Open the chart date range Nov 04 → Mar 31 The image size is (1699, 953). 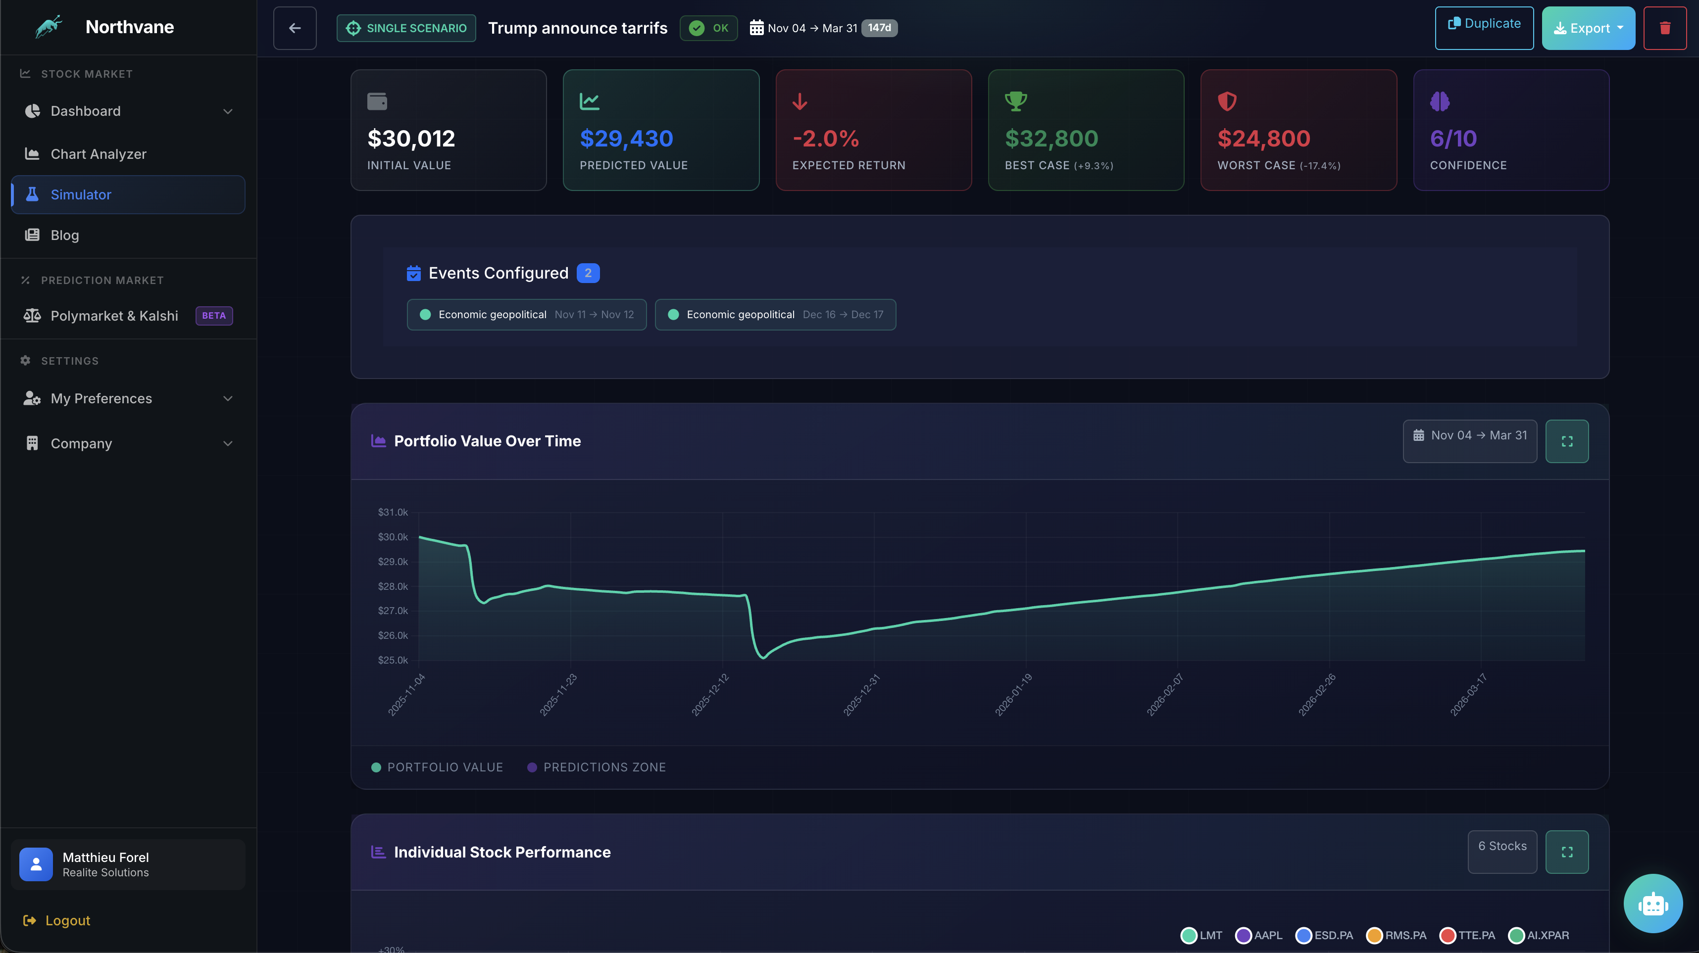click(1469, 441)
